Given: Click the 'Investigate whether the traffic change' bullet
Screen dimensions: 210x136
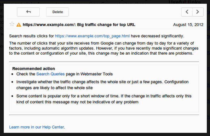Looking at the screenshot, I should pos(102,85).
